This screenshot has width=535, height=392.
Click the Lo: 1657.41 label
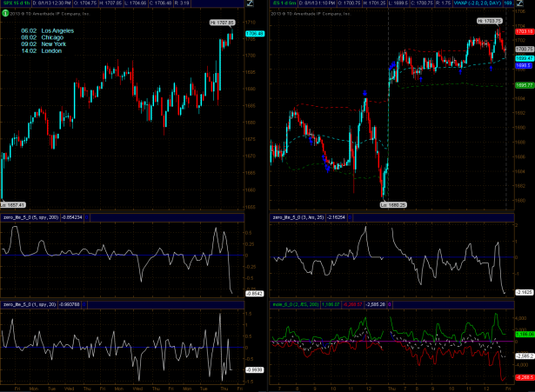tap(15, 205)
